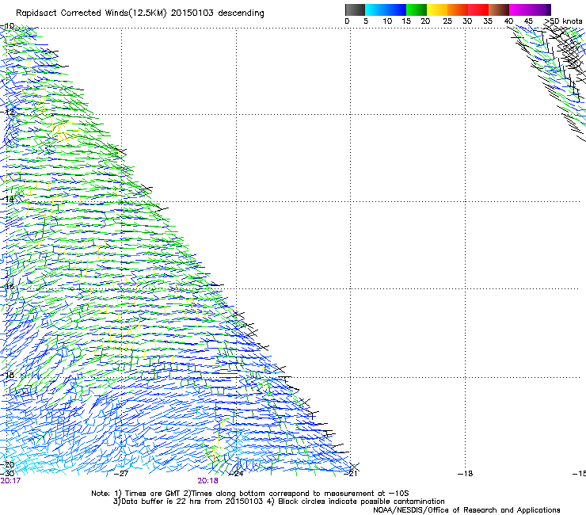Click the 'Times are GMT' note line
Image resolution: width=586 pixels, height=515 pixels.
250,494
